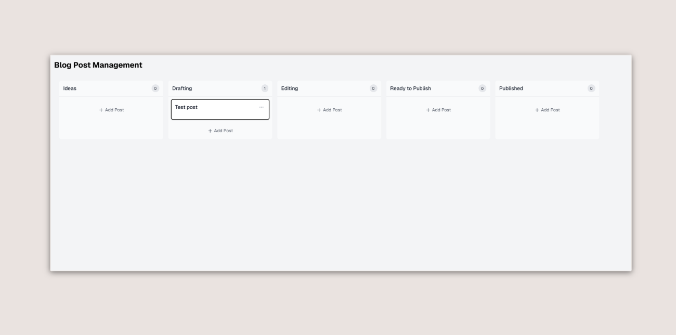Image resolution: width=676 pixels, height=335 pixels.
Task: Click the plus icon in the Editing column
Action: (319, 110)
